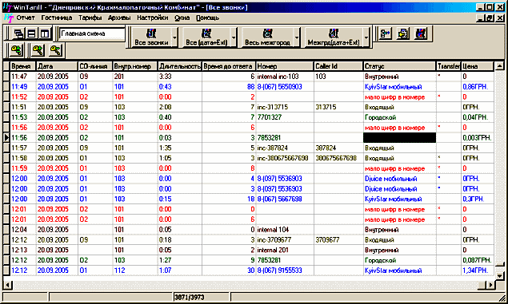Image resolution: width=508 pixels, height=304 pixels.
Task: Select number cell 8-(067) 5667698
Action: [x=285, y=199]
